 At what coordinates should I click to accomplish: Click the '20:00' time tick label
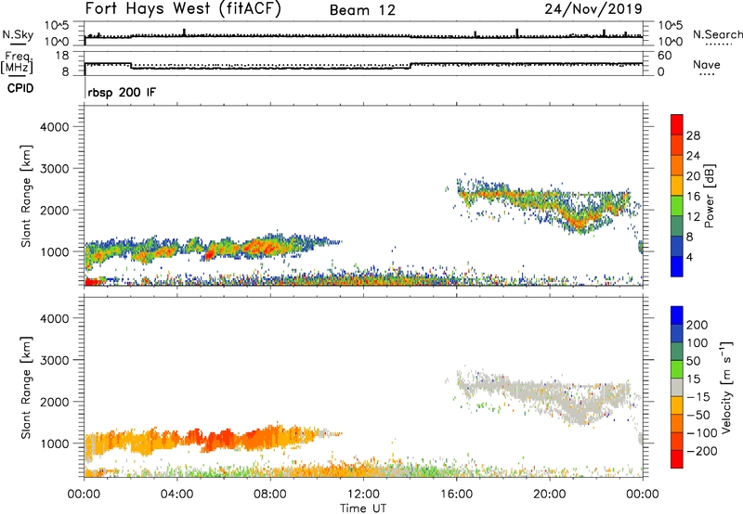tap(549, 495)
